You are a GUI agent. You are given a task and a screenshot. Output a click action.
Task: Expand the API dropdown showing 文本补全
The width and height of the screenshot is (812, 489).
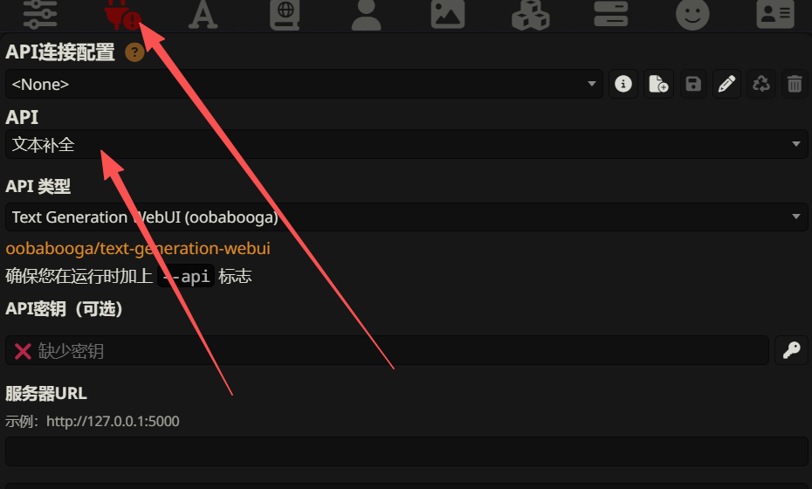407,144
